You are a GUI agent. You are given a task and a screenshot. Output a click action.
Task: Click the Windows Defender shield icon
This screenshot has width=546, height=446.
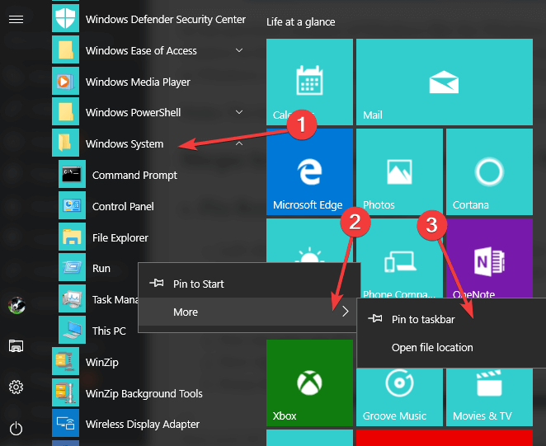(x=65, y=19)
